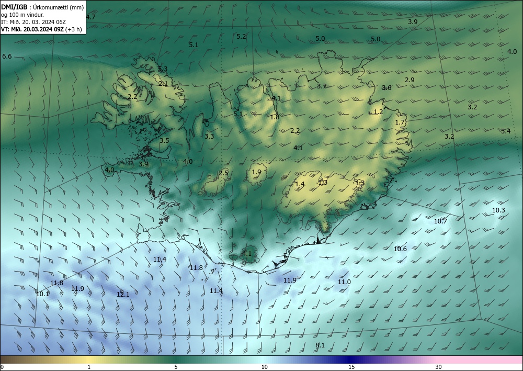Screen dimensions: 523x371
Task: Pick the pale yellow band of the color scale
Action: tap(89, 359)
